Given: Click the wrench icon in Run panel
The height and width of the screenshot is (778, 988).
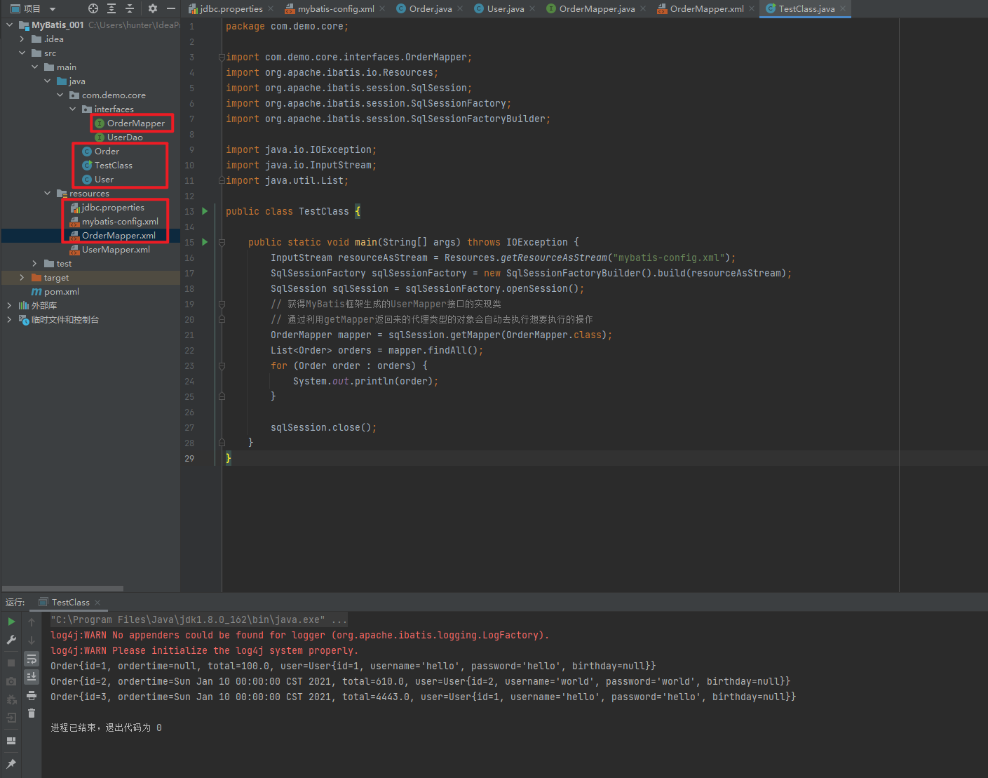Looking at the screenshot, I should pyautogui.click(x=11, y=640).
